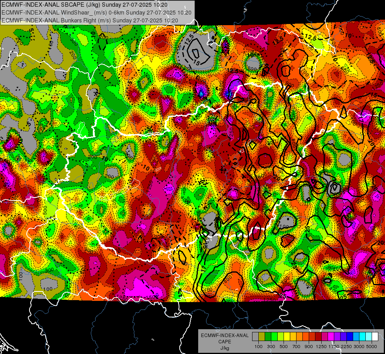Pick the brick-red legend swatch right of 900
This screenshot has height=354, width=385.
point(312,337)
